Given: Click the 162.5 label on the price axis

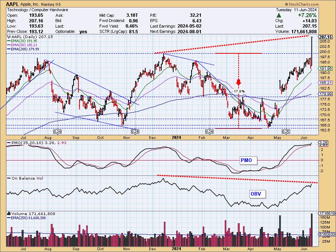Looking at the screenshot, I should pyautogui.click(x=325, y=130).
